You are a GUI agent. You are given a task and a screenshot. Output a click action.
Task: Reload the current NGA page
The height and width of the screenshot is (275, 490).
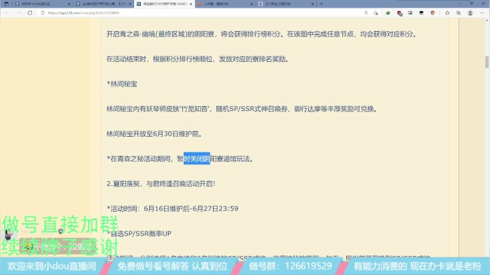[x=30, y=13]
